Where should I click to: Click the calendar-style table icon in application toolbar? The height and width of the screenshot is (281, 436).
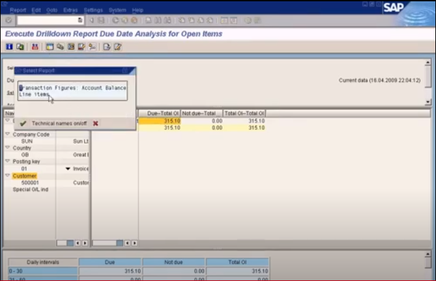pos(50,47)
